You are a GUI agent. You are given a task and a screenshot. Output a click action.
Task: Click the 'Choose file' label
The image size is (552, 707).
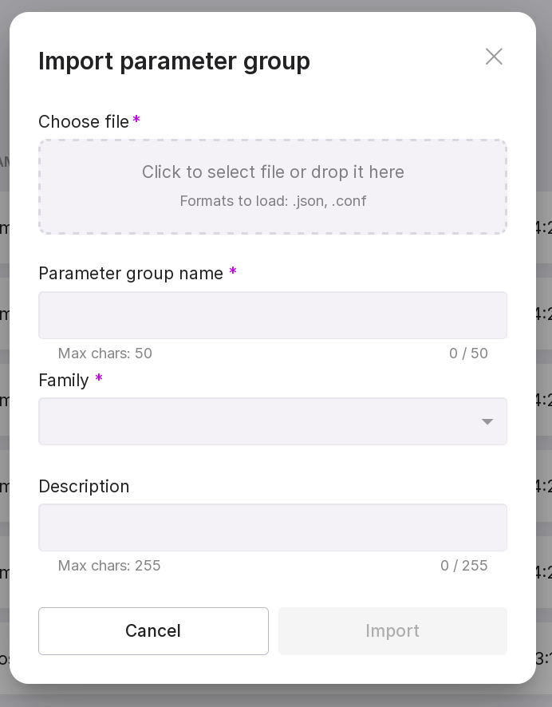click(84, 122)
